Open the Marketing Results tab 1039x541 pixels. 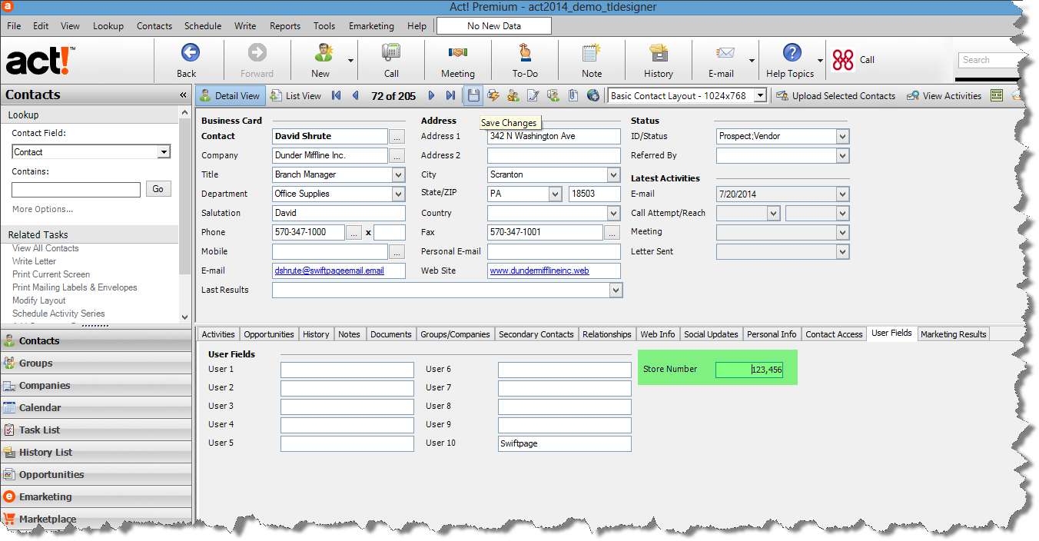(954, 334)
